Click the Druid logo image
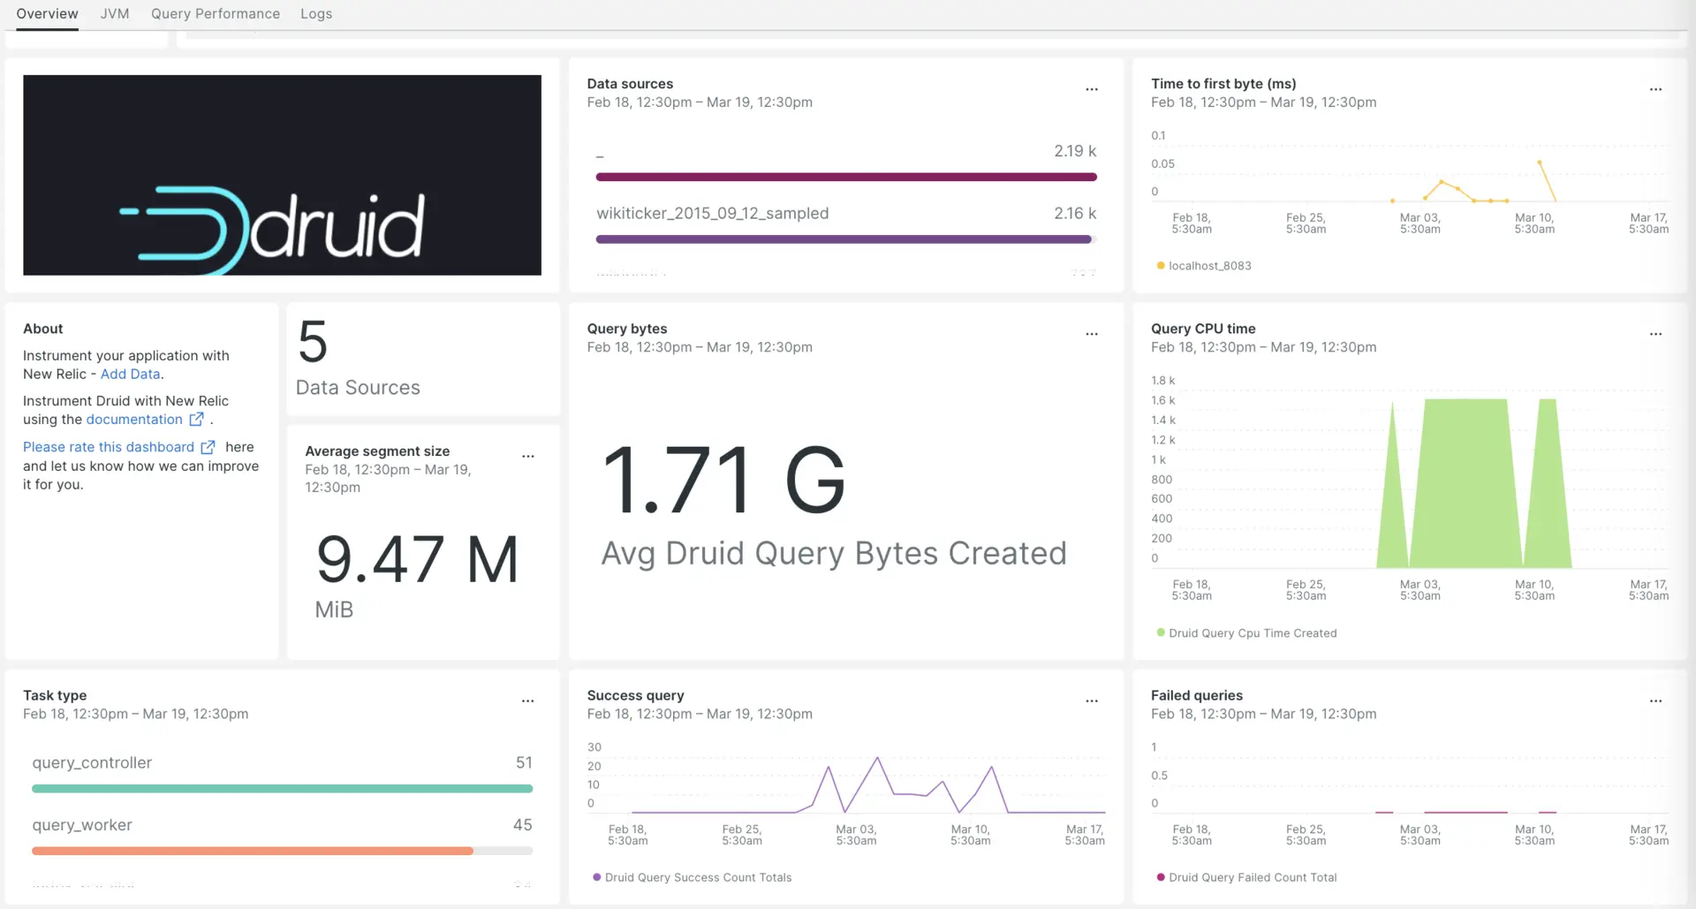The width and height of the screenshot is (1696, 909). (x=282, y=175)
